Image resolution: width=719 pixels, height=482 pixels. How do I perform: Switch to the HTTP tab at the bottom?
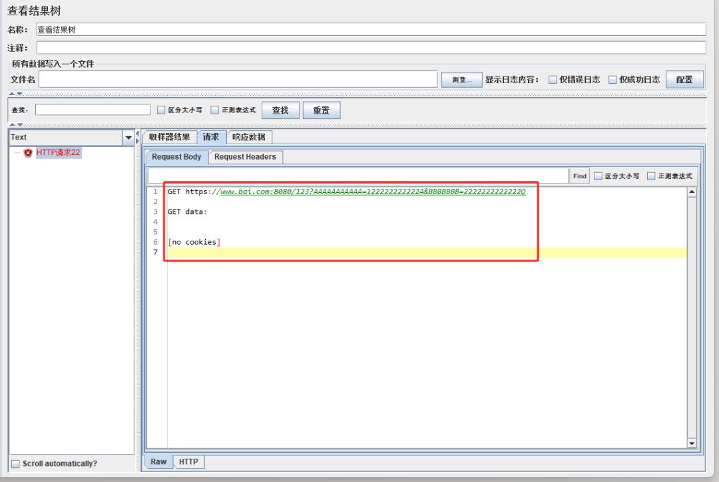188,461
